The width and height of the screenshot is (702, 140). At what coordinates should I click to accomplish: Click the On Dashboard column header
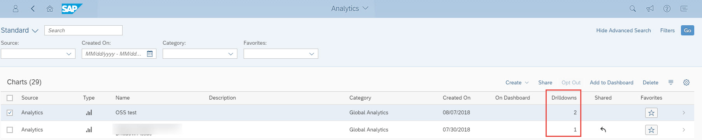(x=512, y=98)
